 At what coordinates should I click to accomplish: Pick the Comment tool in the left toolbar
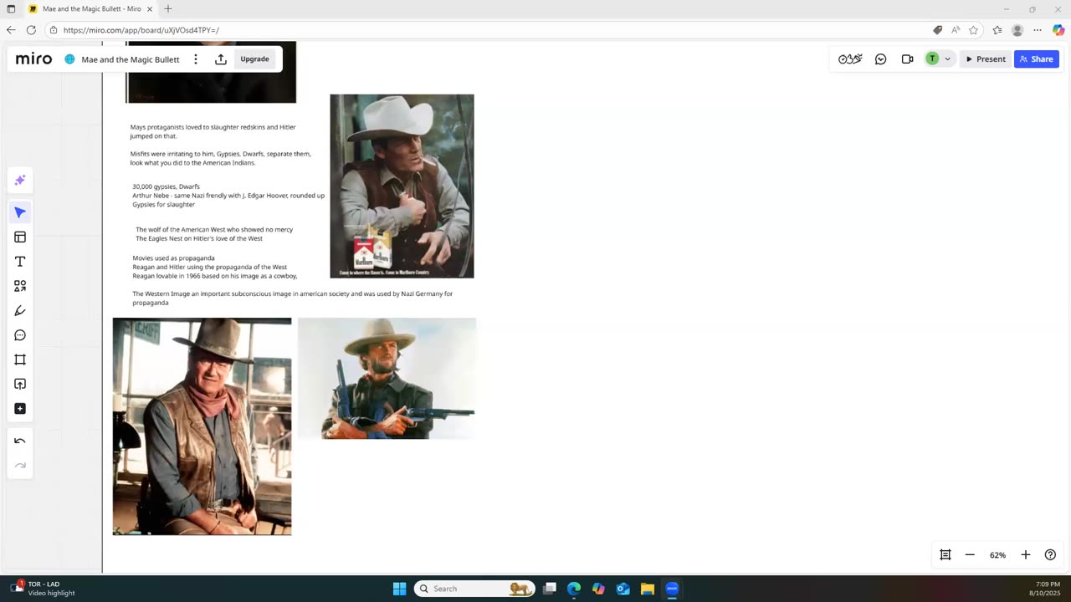click(20, 335)
